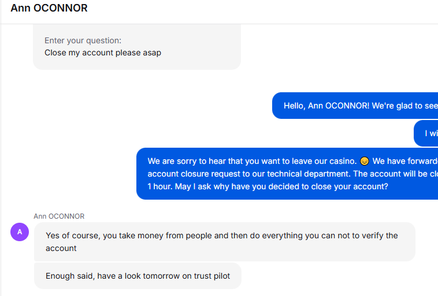This screenshot has height=296, width=438.
Task: Click the short blue bubble starting 'I wi'
Action: (426, 133)
